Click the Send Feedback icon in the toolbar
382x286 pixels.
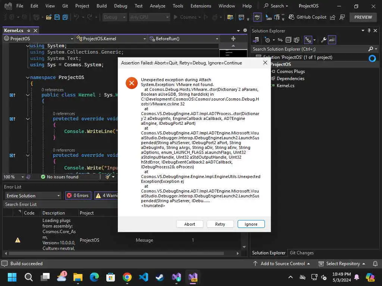342,17
